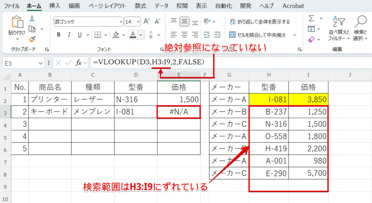372x203 pixels.
Task: Click the formula bar Cancel X icon
Action: 58,63
